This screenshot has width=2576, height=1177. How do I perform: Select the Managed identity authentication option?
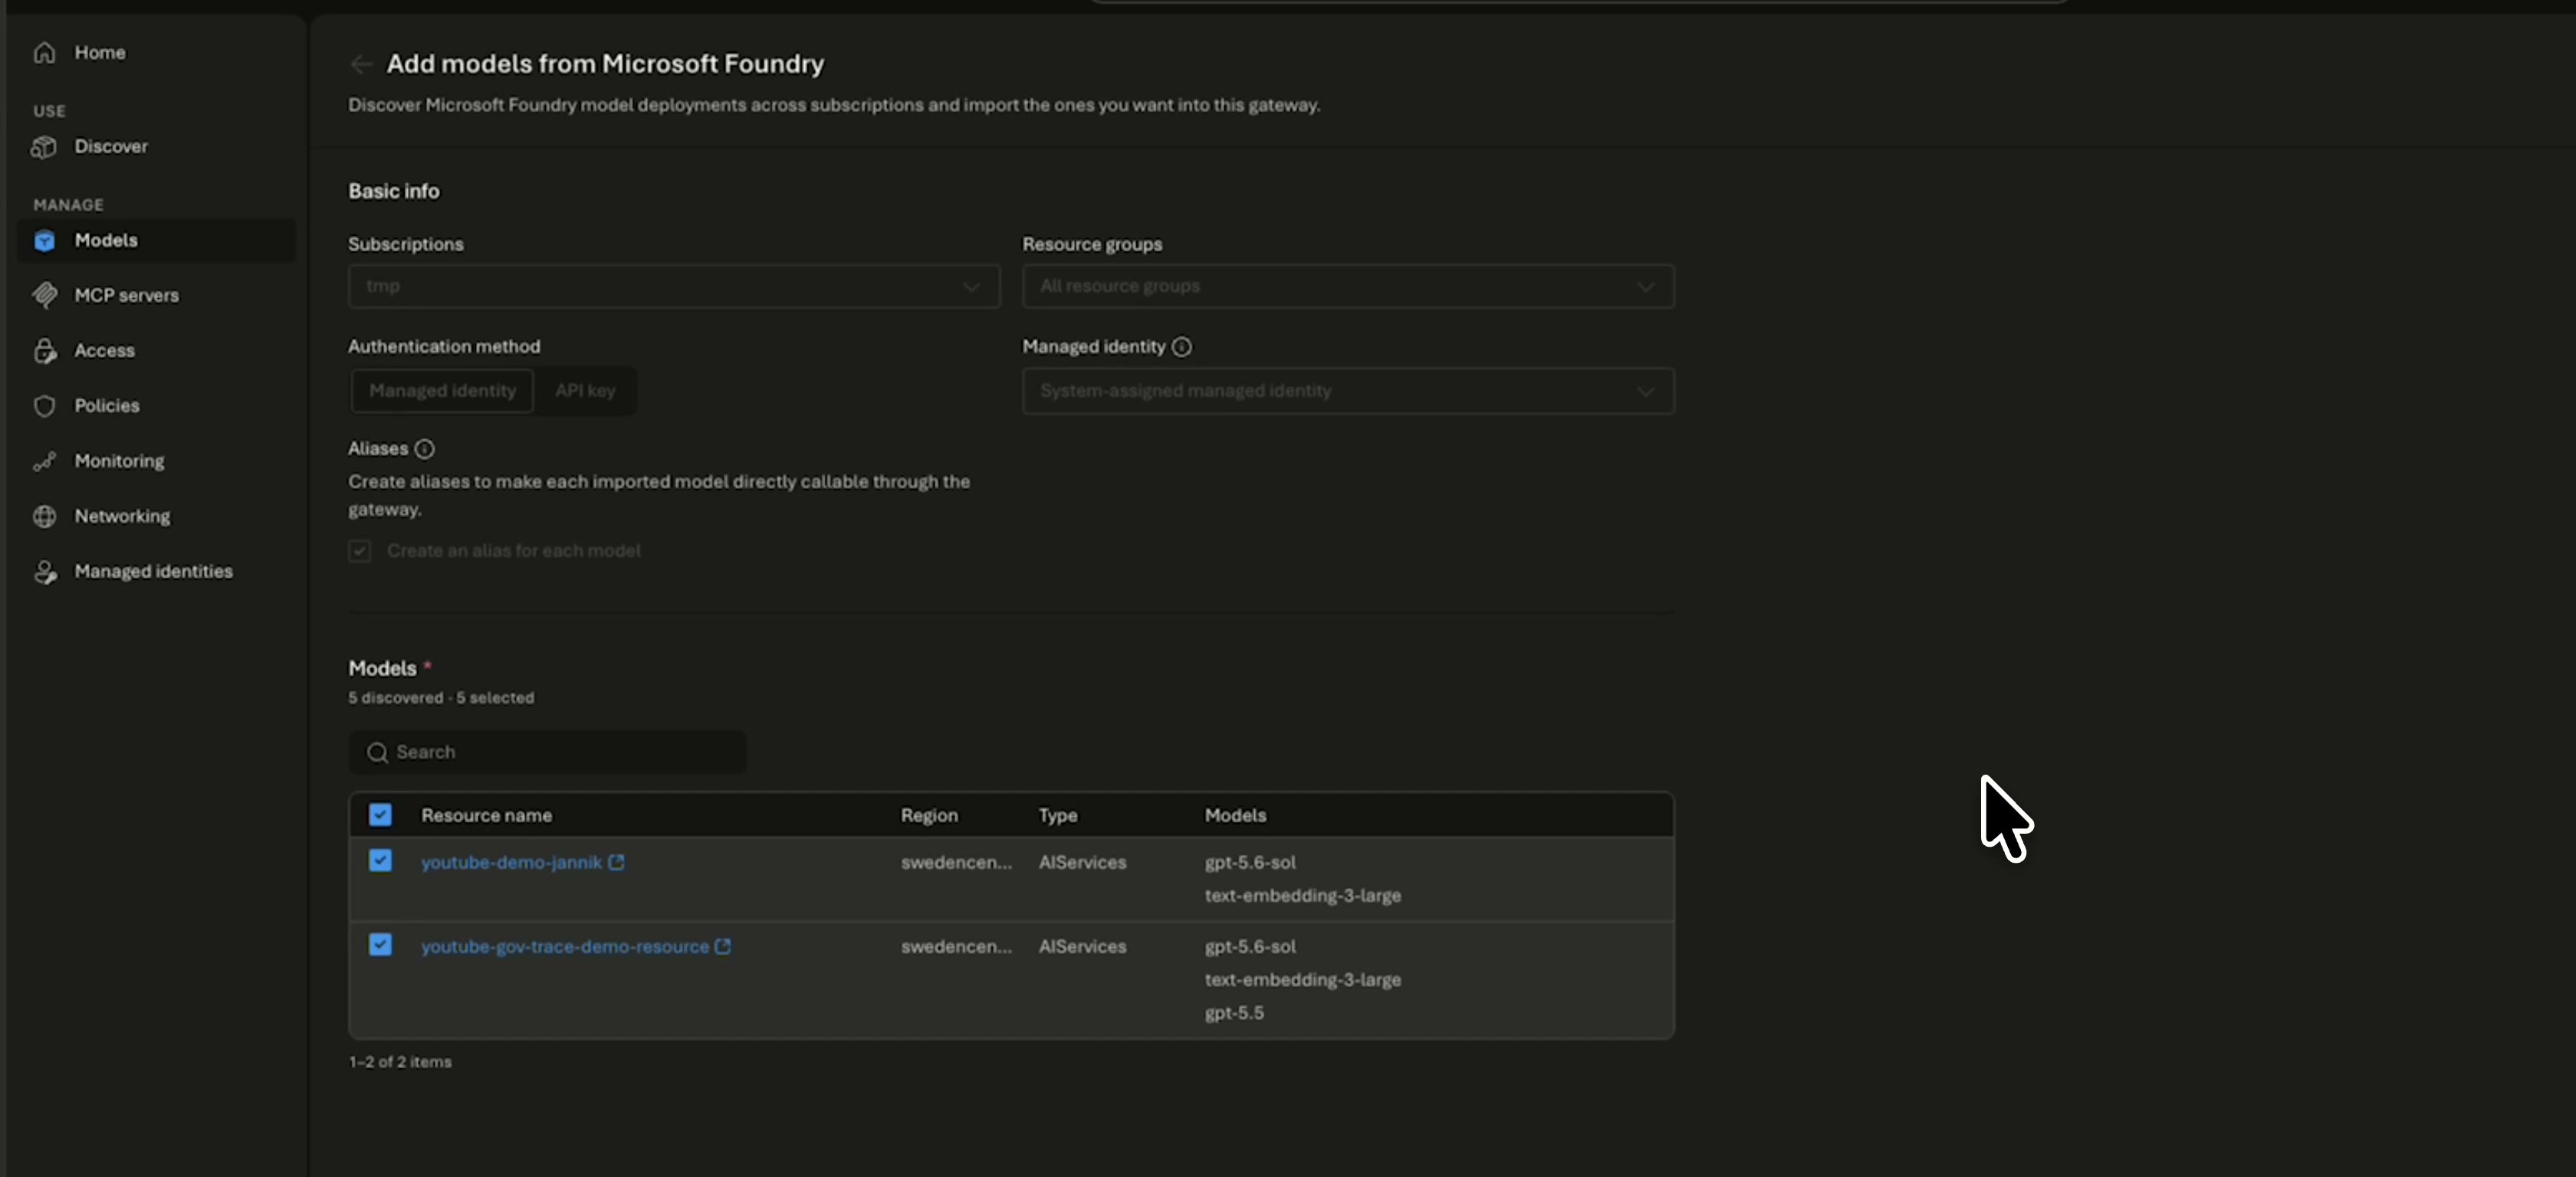coord(442,391)
